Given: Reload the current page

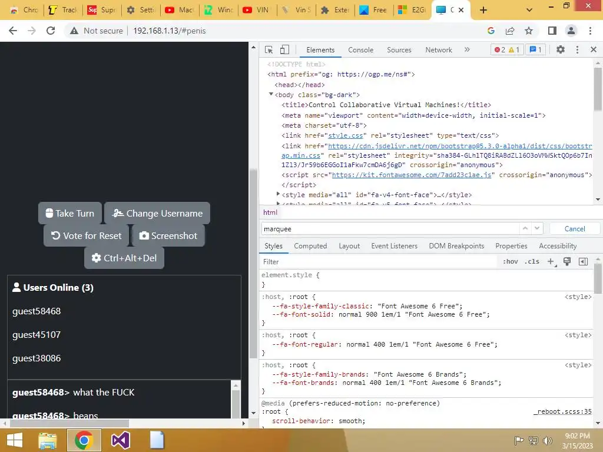Looking at the screenshot, I should click(51, 31).
